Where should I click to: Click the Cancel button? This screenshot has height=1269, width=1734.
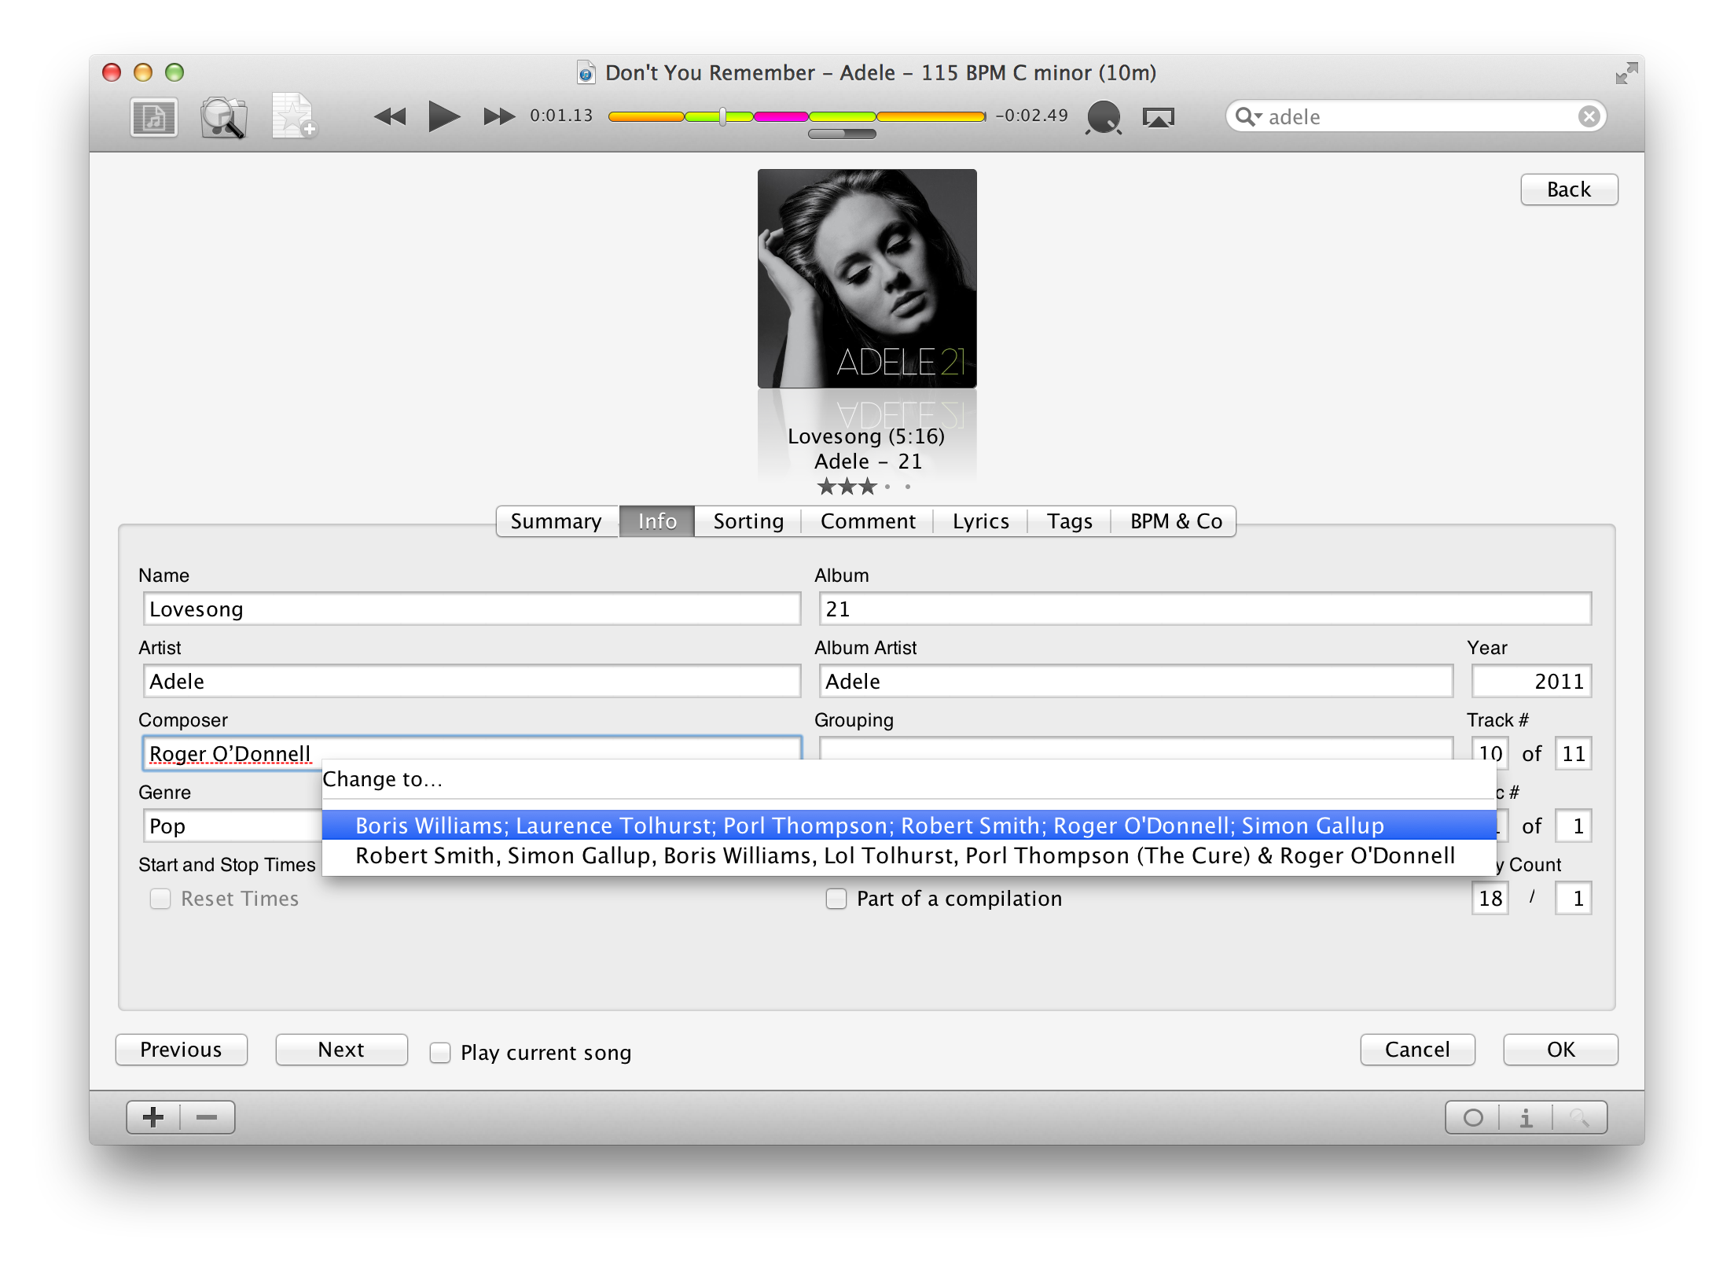coord(1417,1050)
